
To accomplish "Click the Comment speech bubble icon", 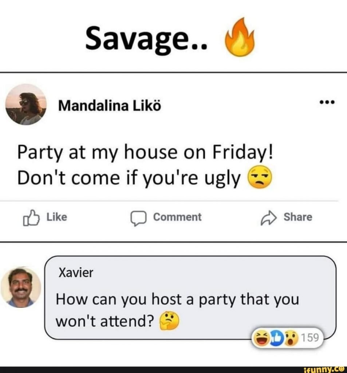I will point(138,218).
